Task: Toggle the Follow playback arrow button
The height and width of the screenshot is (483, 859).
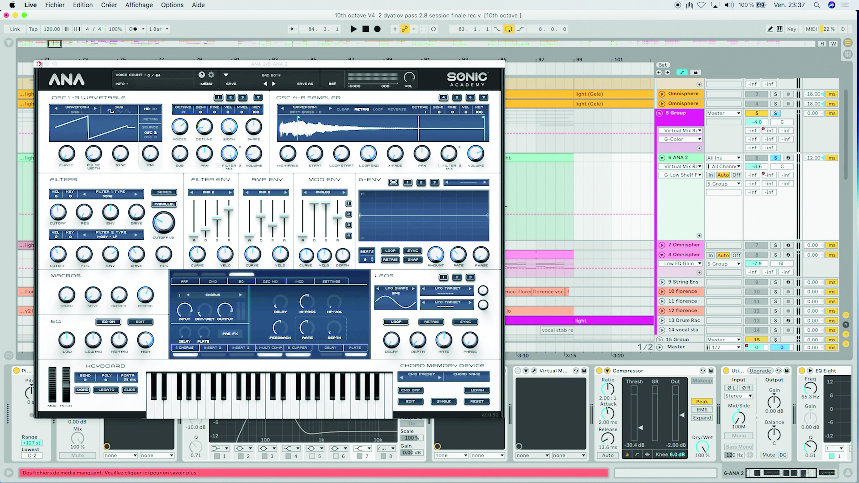Action: click(293, 29)
